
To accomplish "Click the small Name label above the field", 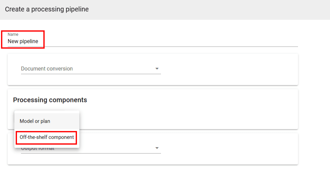I will pyautogui.click(x=13, y=34).
